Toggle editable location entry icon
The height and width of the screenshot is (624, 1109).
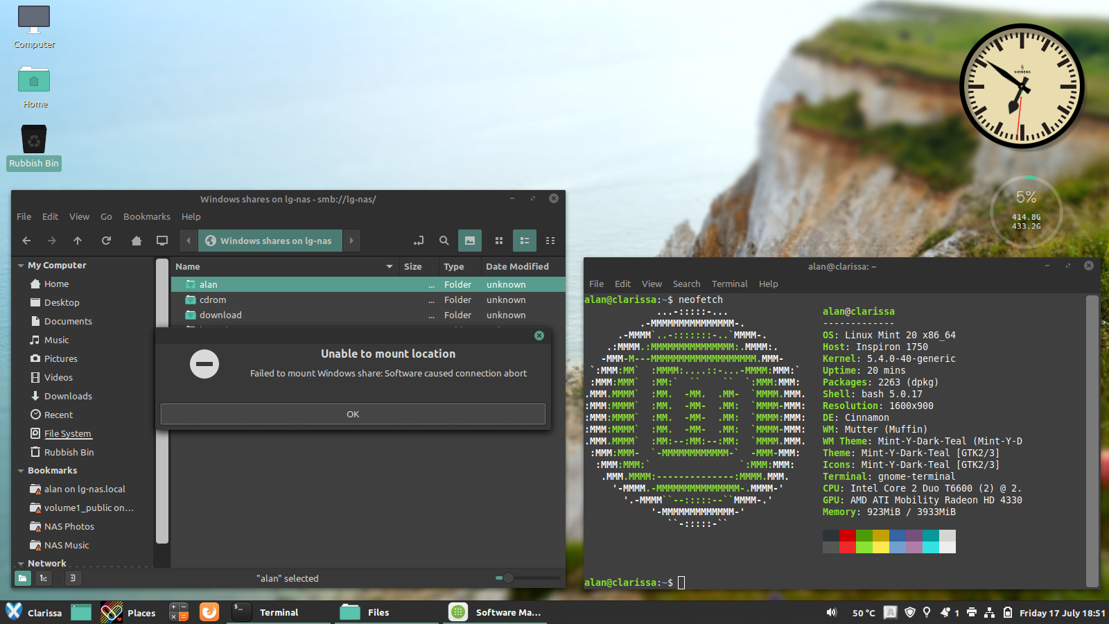pos(419,241)
